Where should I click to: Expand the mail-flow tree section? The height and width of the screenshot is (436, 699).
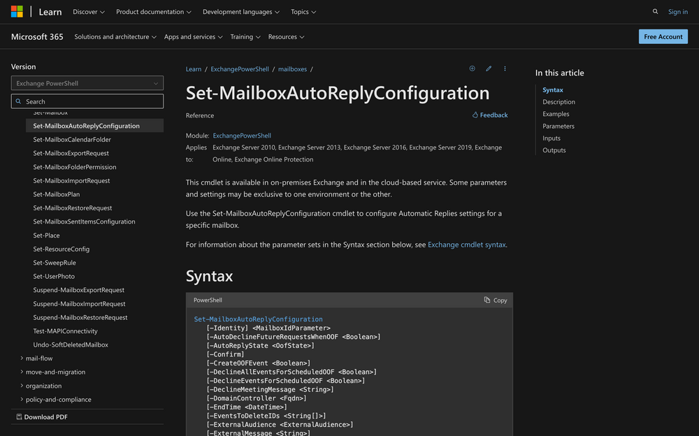point(38,358)
